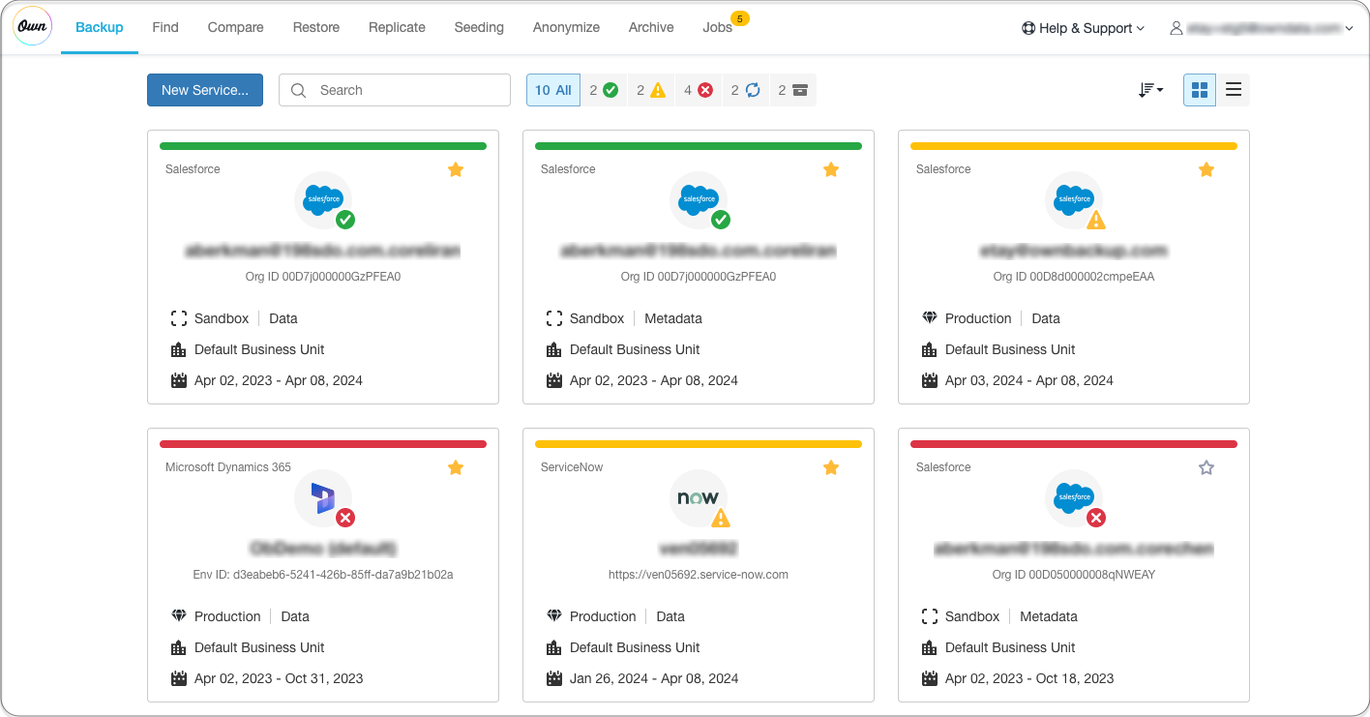This screenshot has width=1370, height=717.
Task: Unfavorite the Salesforce Sandbox Data card star
Action: (x=456, y=169)
